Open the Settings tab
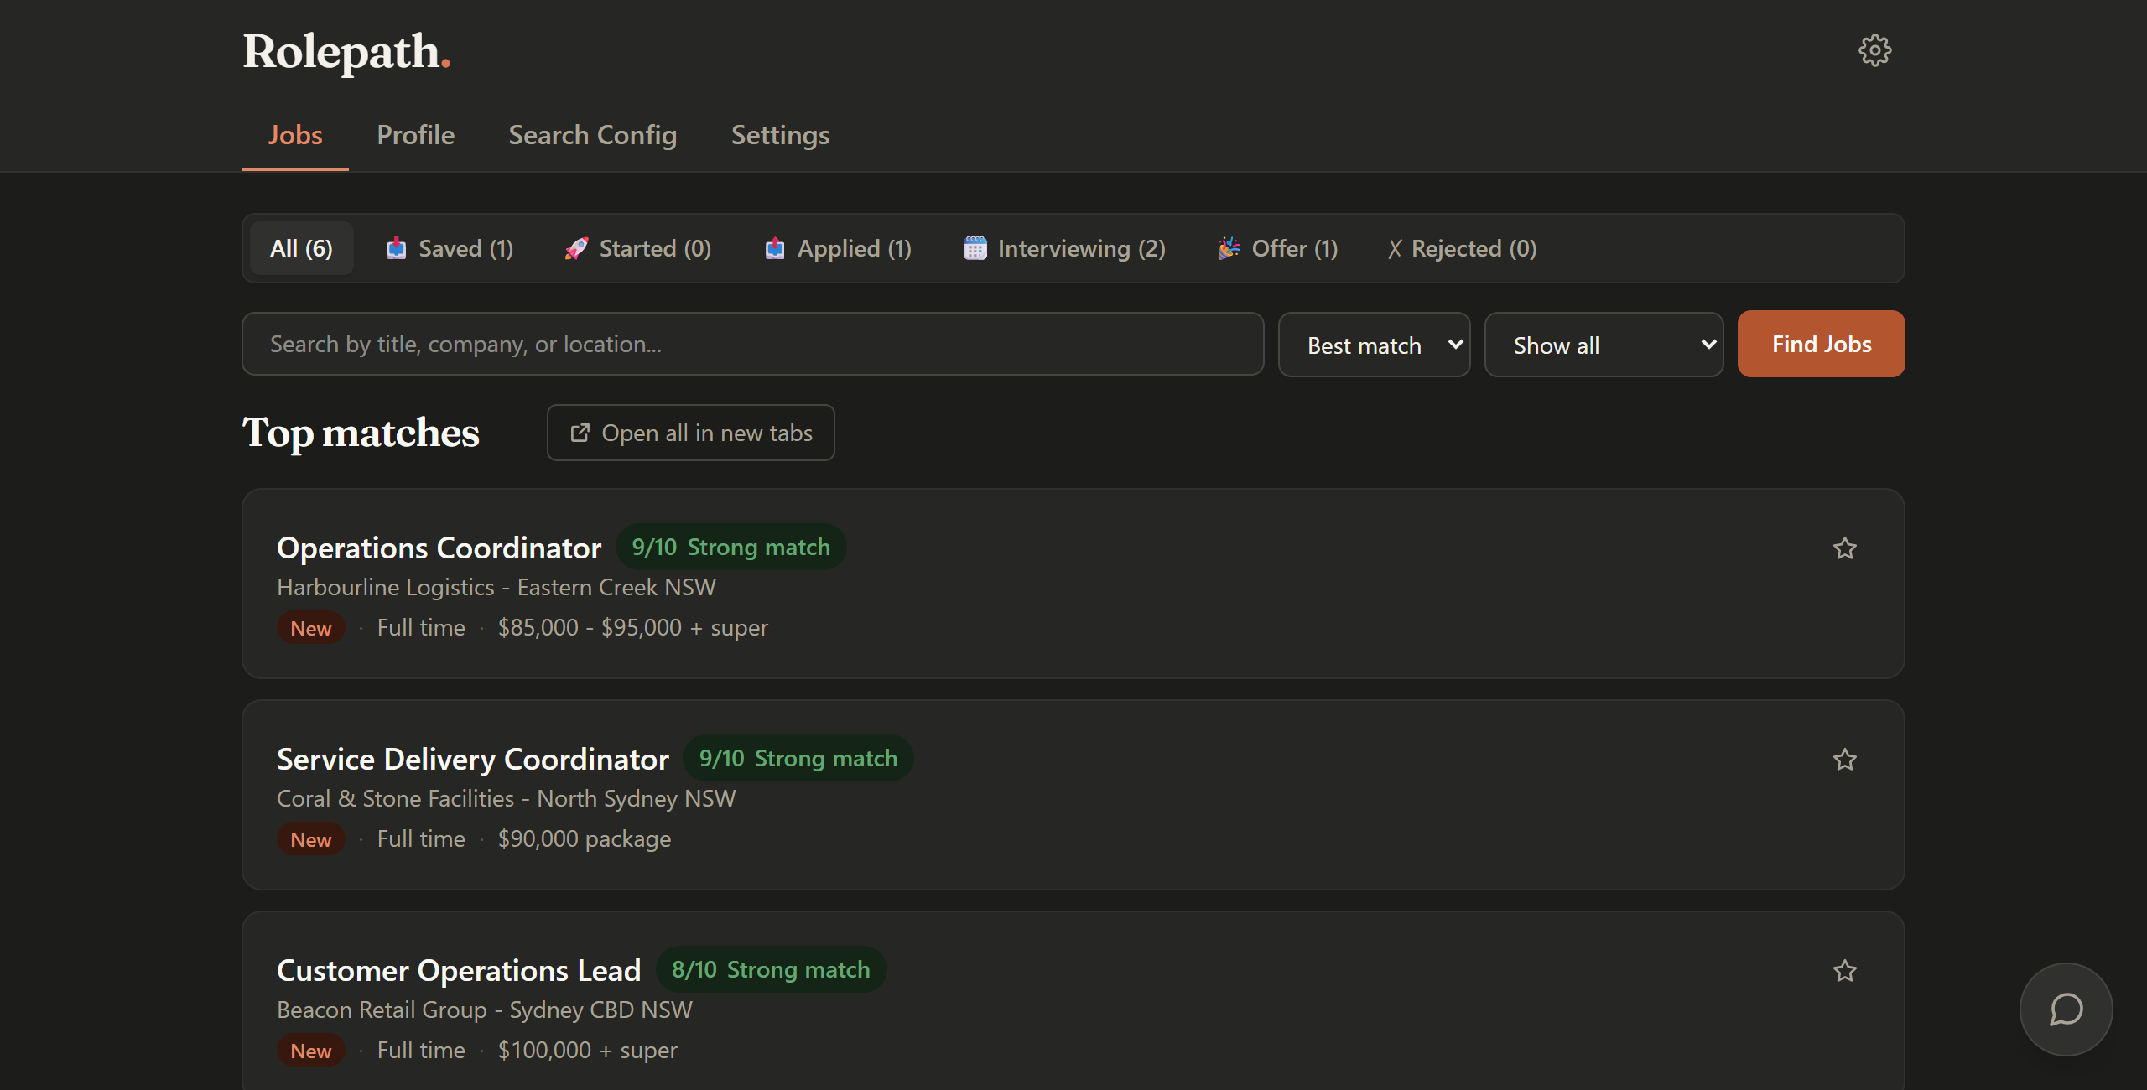Screen dimensions: 2147x1090 tap(780, 135)
